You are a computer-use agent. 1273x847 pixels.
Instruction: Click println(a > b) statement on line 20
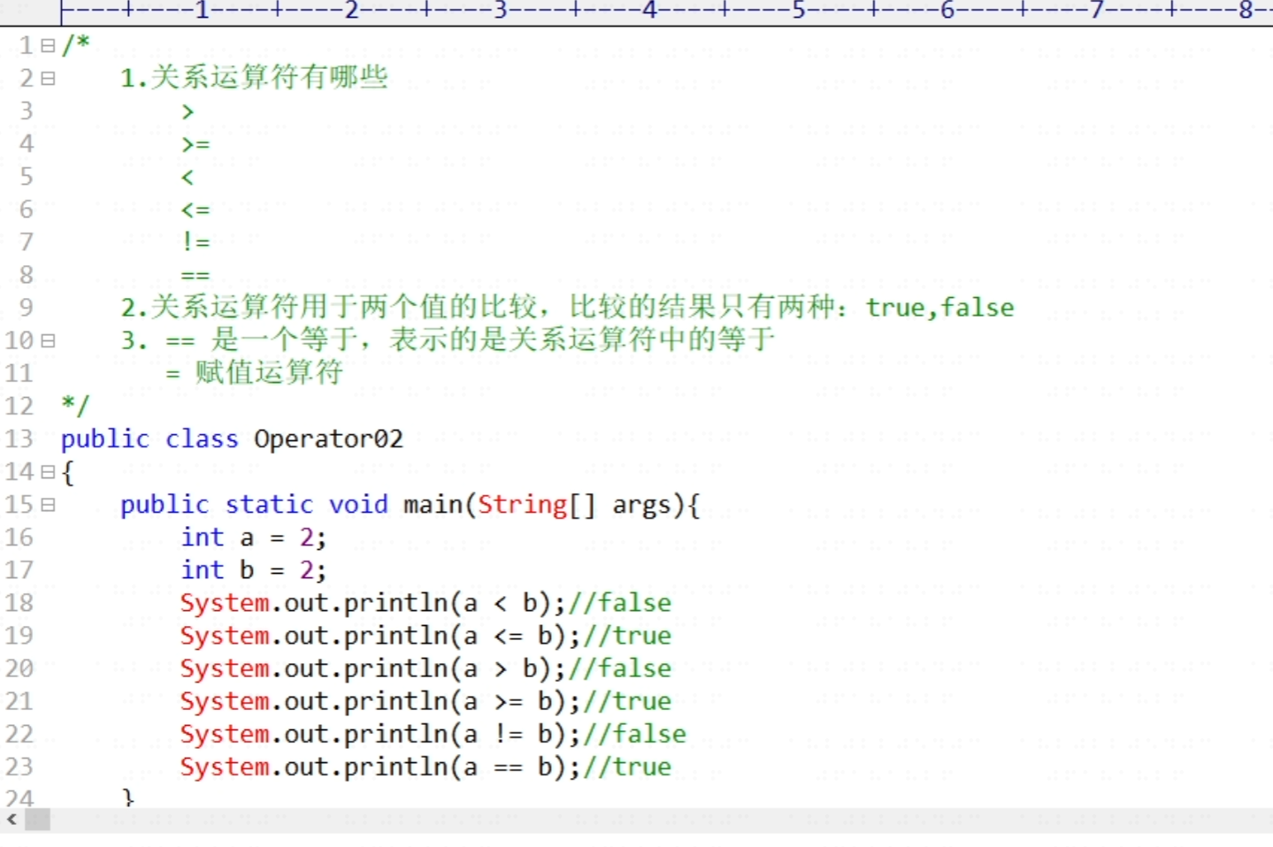coord(373,668)
